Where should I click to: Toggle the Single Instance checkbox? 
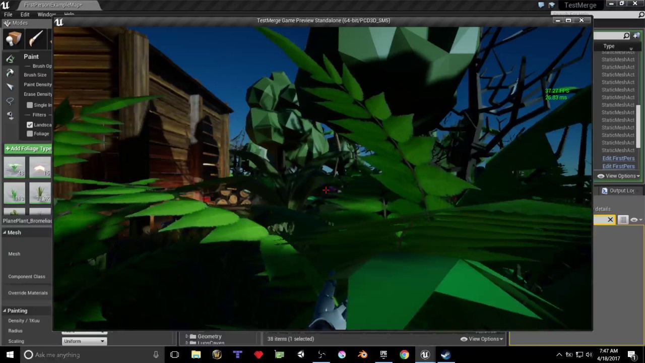30,105
